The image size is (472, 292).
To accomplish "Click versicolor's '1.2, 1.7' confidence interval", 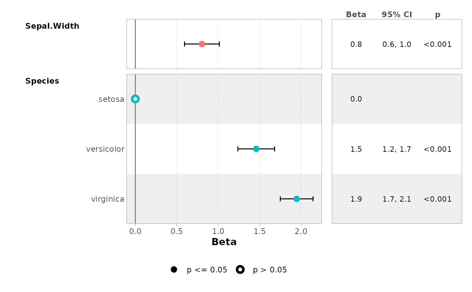I will click(x=397, y=149).
